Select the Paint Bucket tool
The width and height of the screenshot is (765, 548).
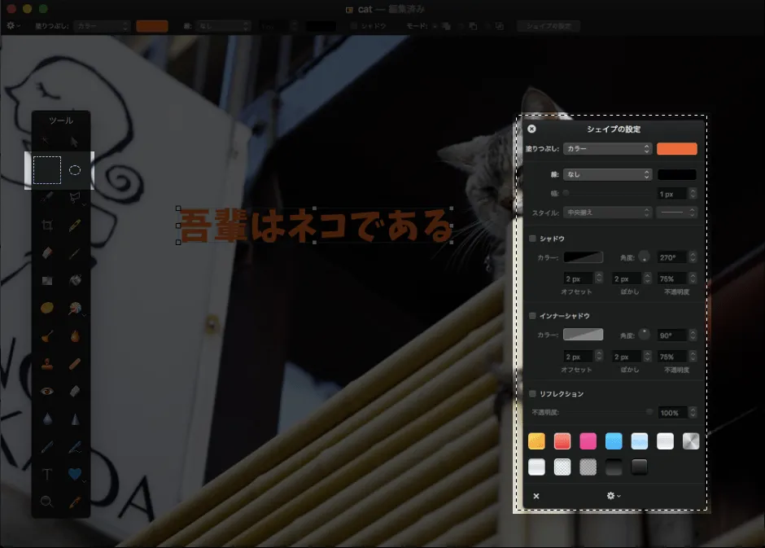coord(75,280)
